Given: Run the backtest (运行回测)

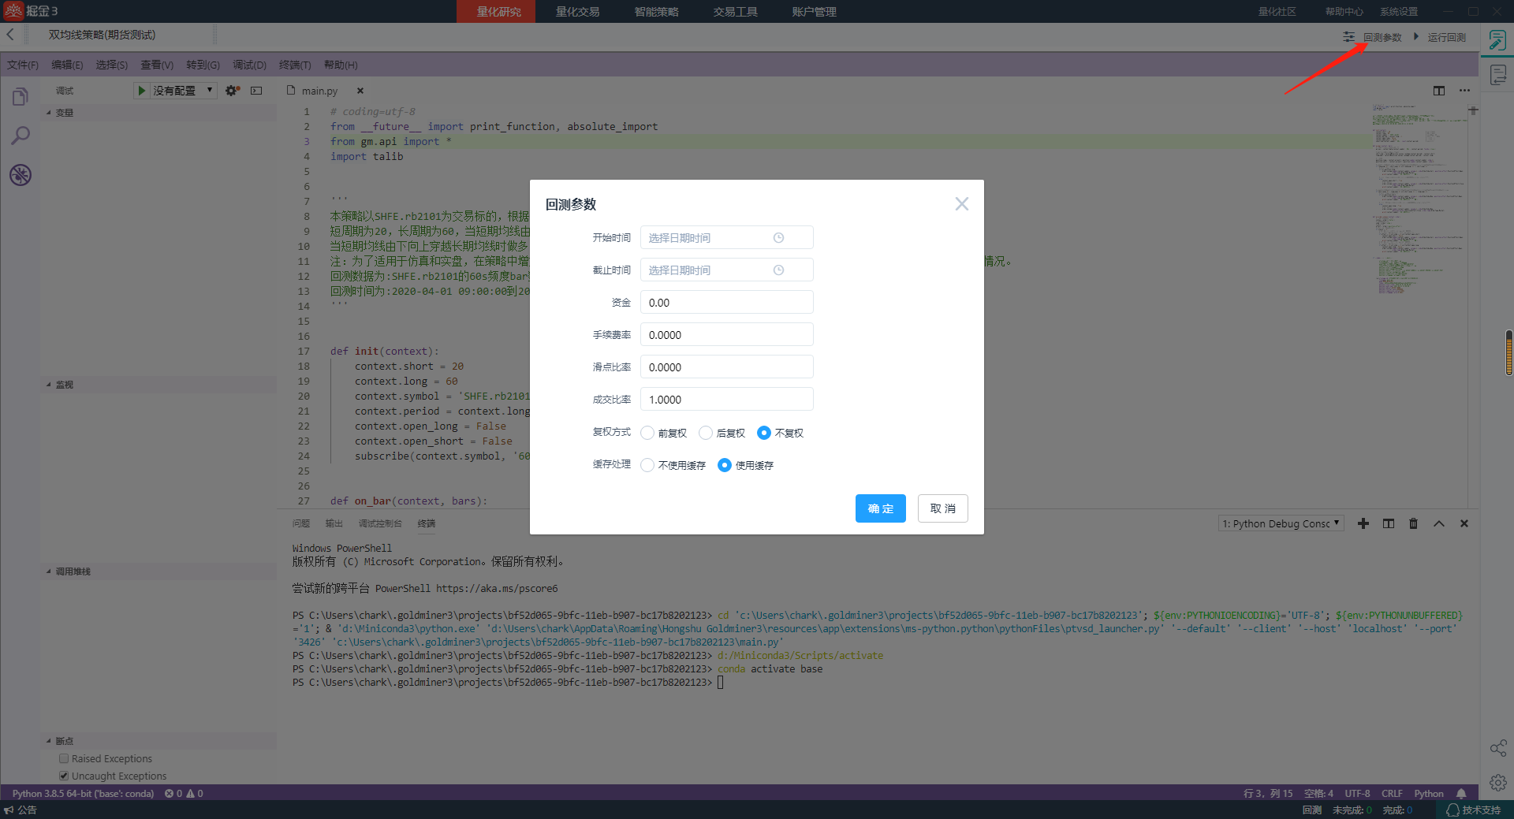Looking at the screenshot, I should [x=1439, y=37].
